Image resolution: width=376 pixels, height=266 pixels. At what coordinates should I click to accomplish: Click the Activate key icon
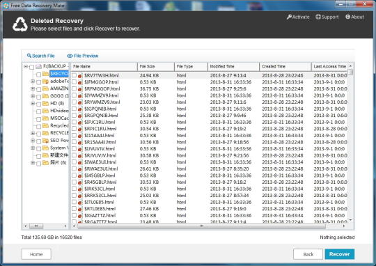point(289,17)
